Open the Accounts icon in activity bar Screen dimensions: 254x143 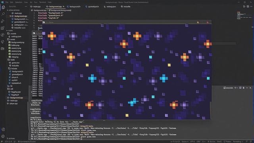pyautogui.click(x=3, y=129)
